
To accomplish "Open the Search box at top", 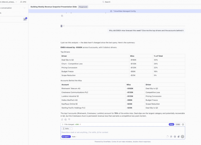I will click(x=107, y=2).
